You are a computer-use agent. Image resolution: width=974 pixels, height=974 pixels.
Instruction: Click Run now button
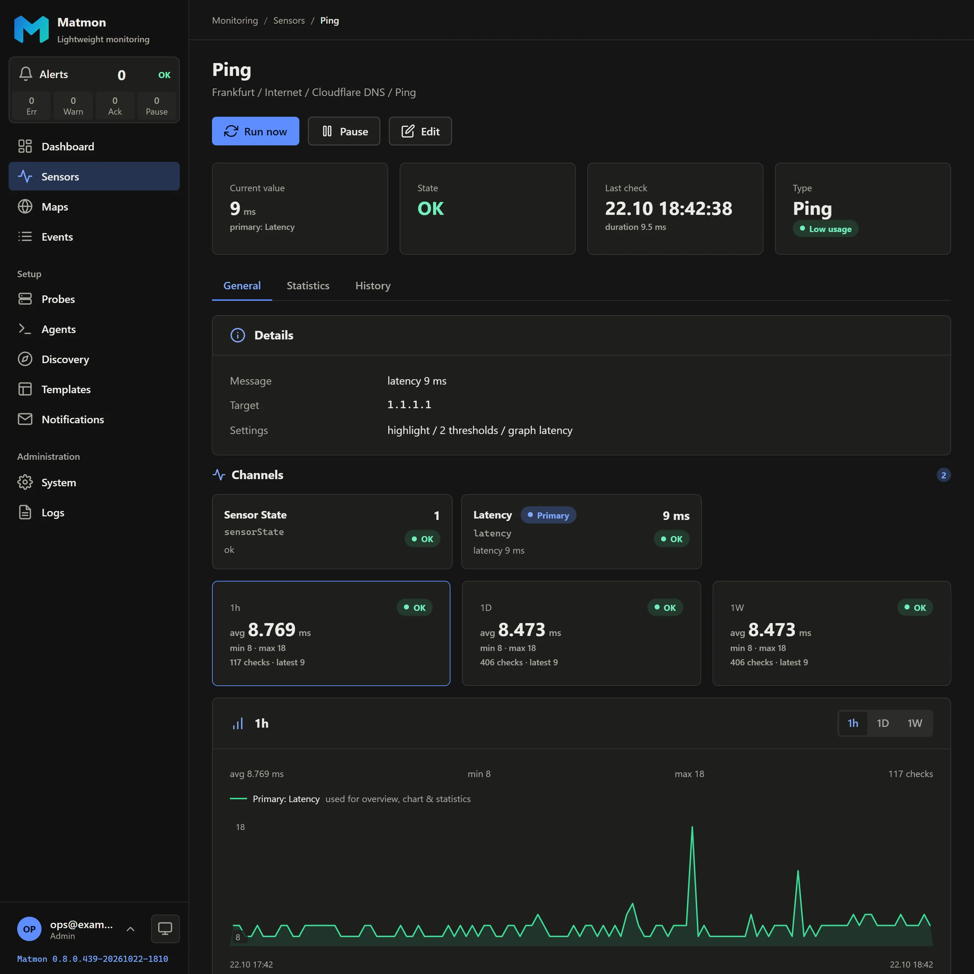[x=256, y=131]
